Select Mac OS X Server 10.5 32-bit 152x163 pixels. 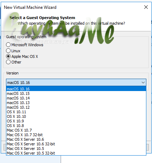76,153
